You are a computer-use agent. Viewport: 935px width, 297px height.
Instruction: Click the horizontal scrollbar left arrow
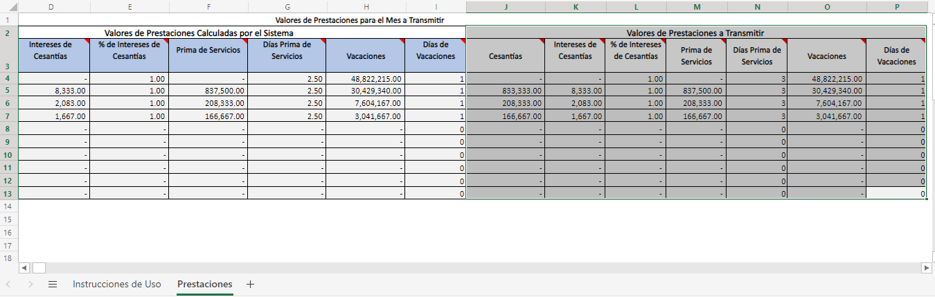pos(24,267)
